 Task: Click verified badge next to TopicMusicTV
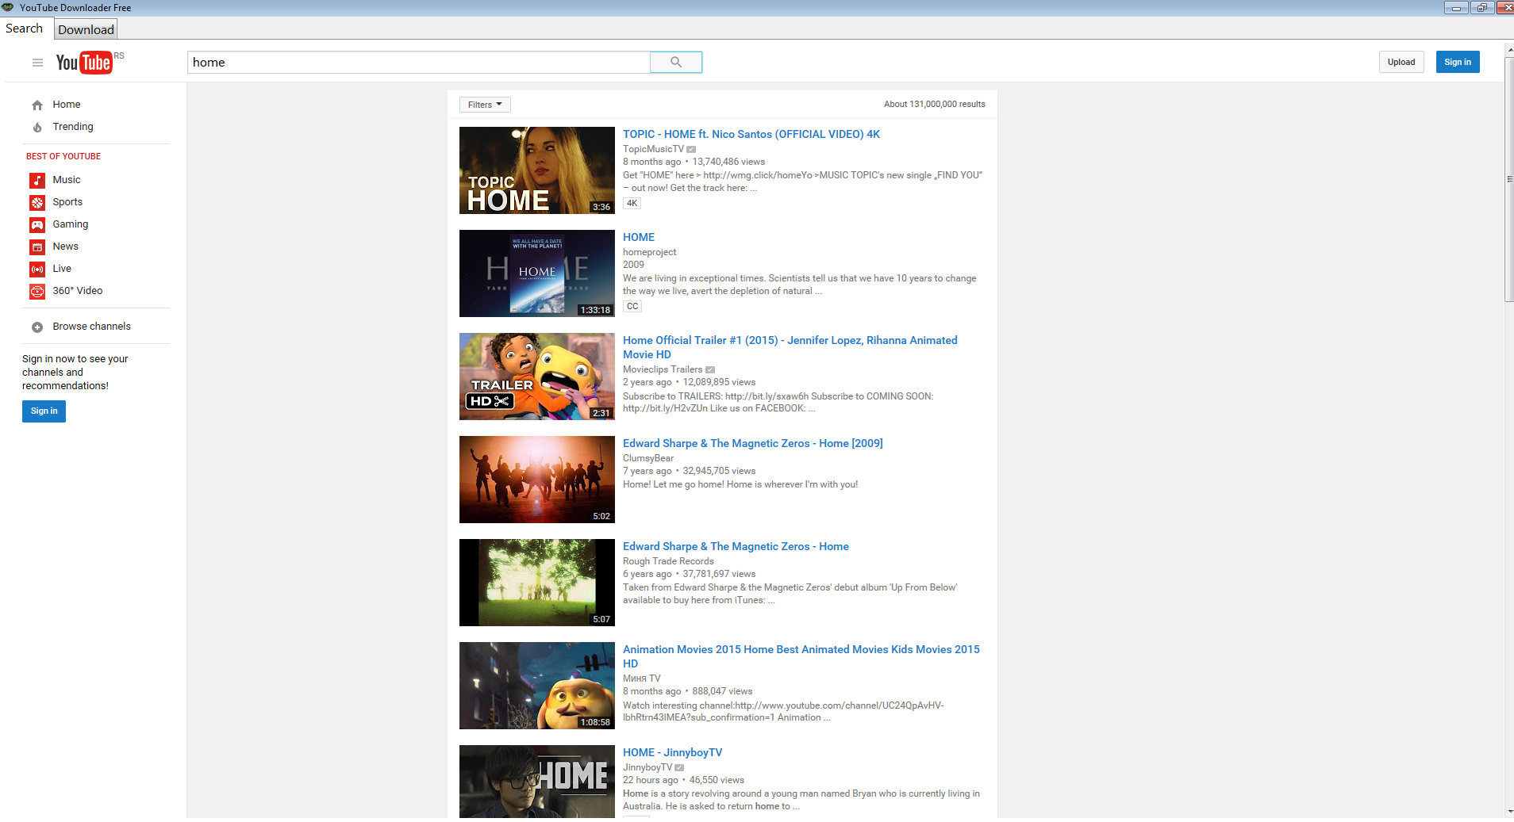(x=691, y=150)
